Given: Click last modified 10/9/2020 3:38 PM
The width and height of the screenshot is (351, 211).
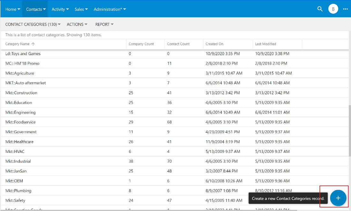Looking at the screenshot, I should pos(272,54).
